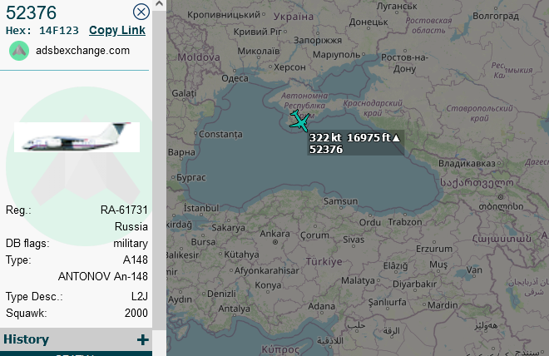Screen dimensions: 549x356
Task: Click the registration value RA-61731
Action: click(x=124, y=210)
